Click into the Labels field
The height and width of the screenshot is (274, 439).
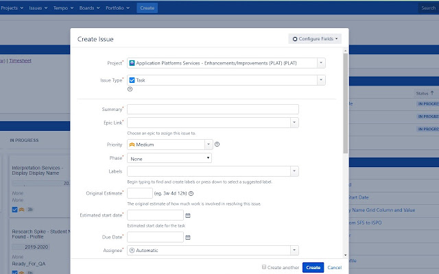pos(209,171)
